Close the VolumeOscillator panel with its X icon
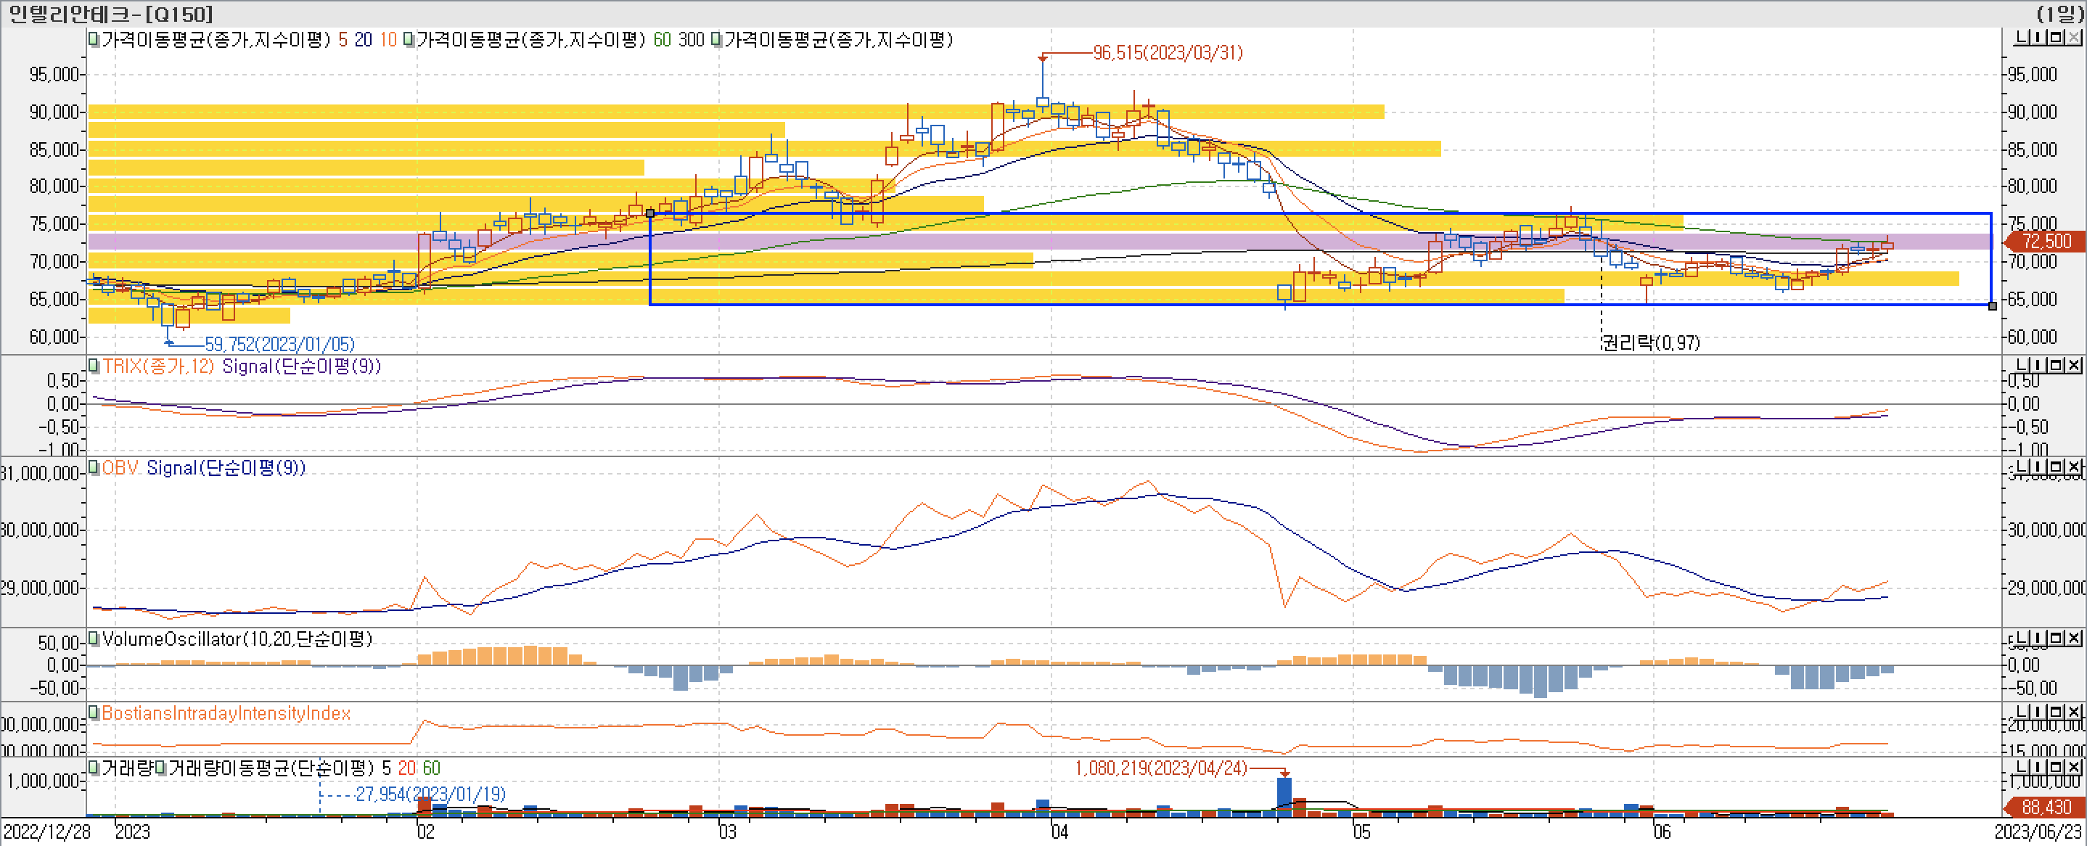 (x=2075, y=638)
